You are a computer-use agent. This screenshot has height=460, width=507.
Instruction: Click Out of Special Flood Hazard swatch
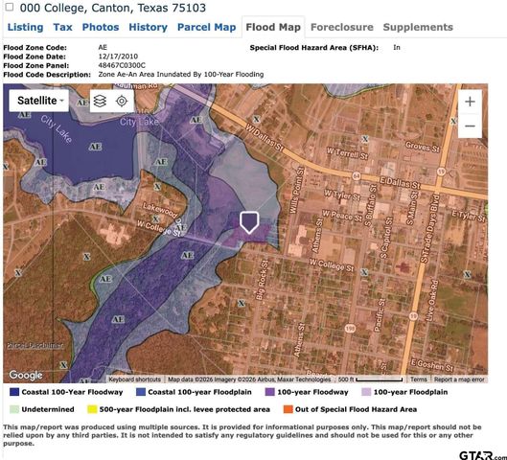288,409
